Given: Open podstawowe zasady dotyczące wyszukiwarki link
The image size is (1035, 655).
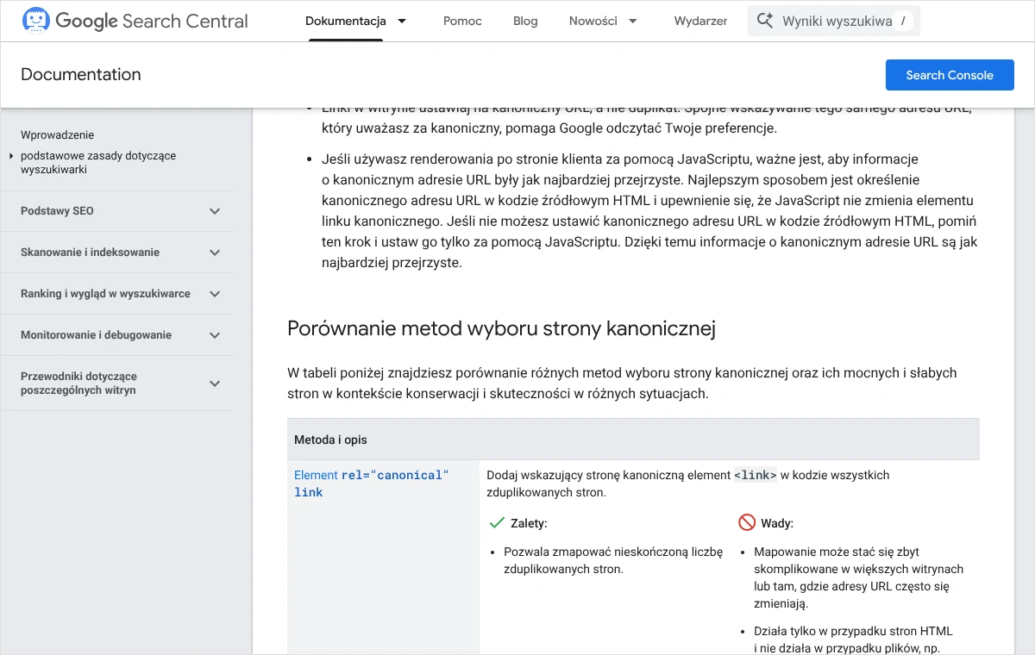Looking at the screenshot, I should click(x=98, y=163).
